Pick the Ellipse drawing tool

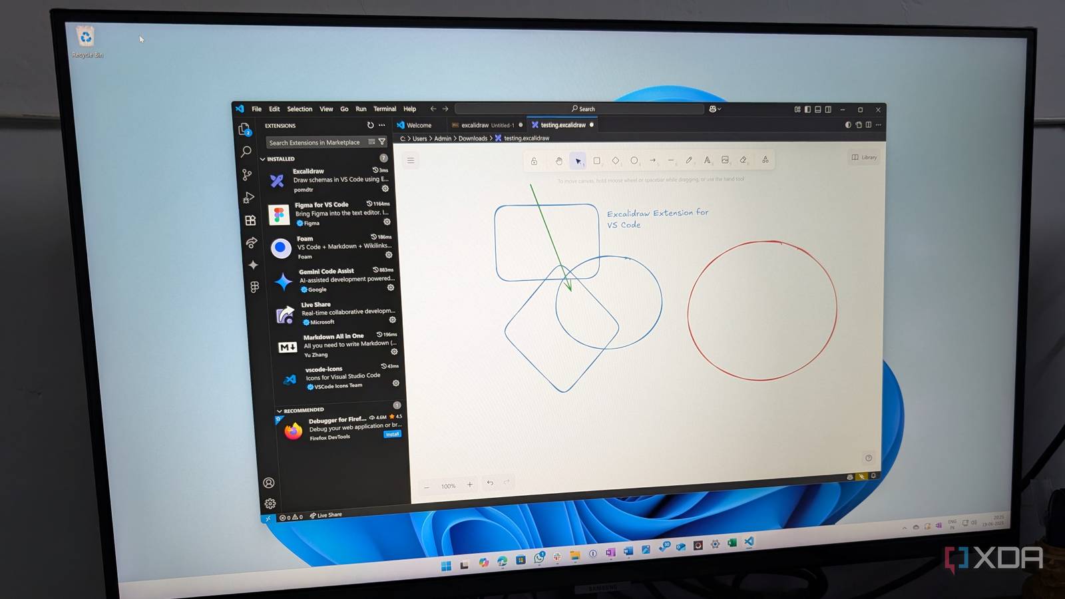point(634,160)
